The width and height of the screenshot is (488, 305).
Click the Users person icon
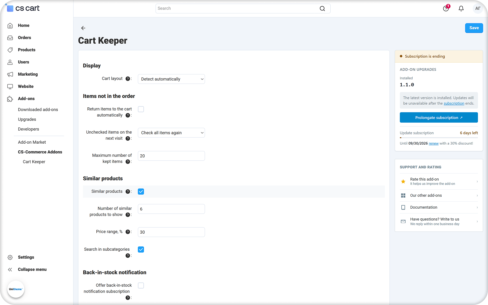pyautogui.click(x=10, y=62)
